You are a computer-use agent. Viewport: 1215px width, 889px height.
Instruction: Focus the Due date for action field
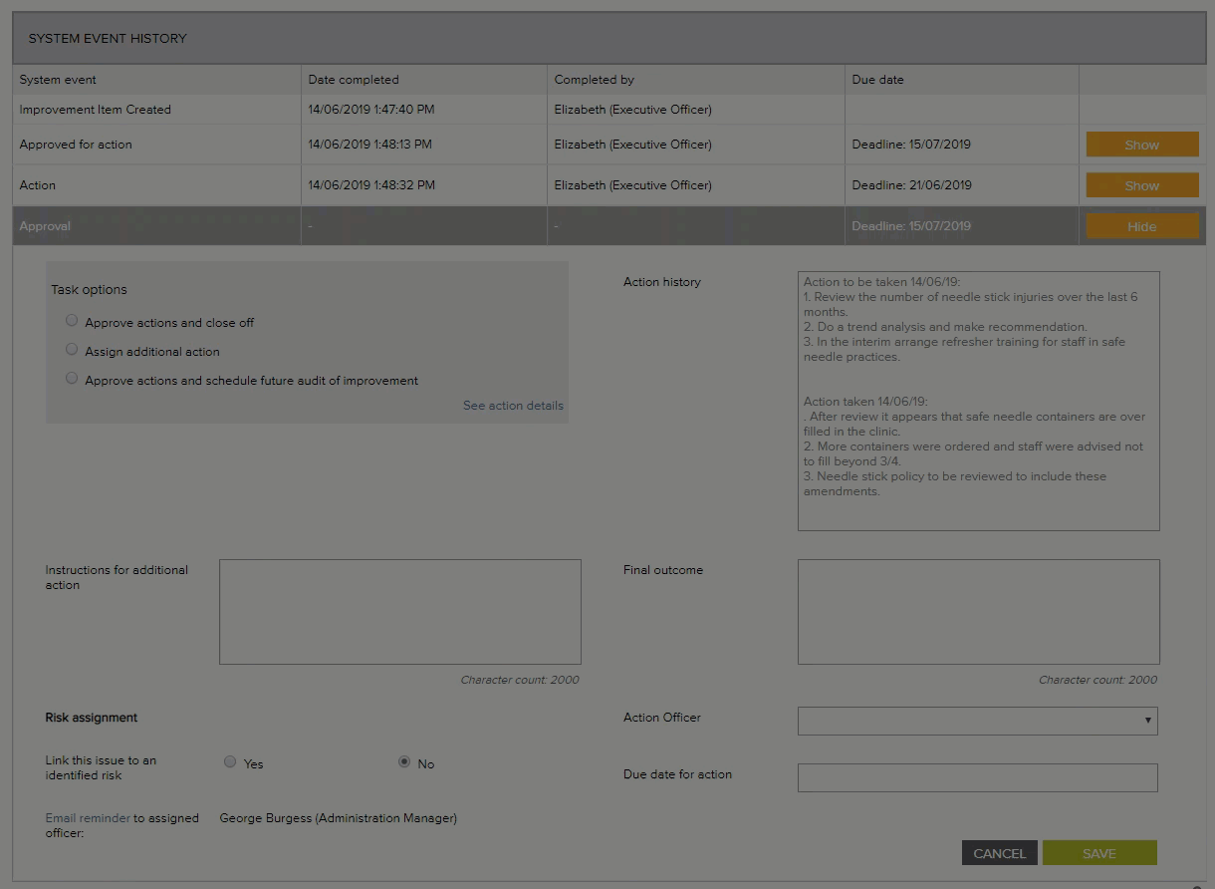click(x=977, y=777)
